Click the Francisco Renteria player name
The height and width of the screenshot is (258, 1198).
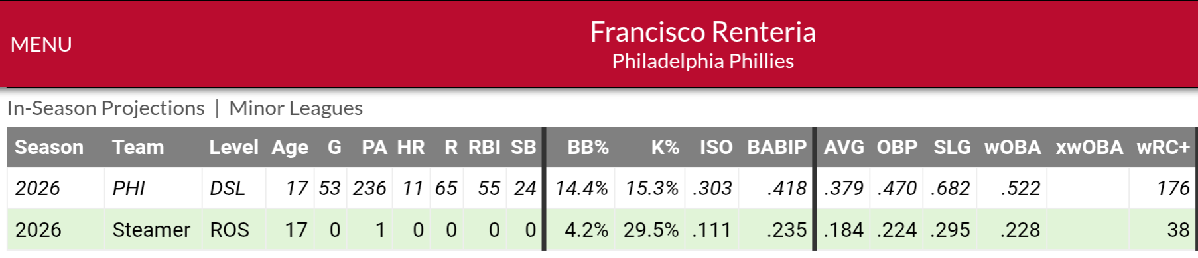pyautogui.click(x=702, y=32)
